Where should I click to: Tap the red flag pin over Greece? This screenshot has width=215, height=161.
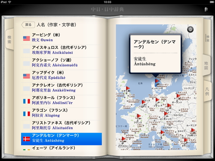pyautogui.click(x=186, y=141)
